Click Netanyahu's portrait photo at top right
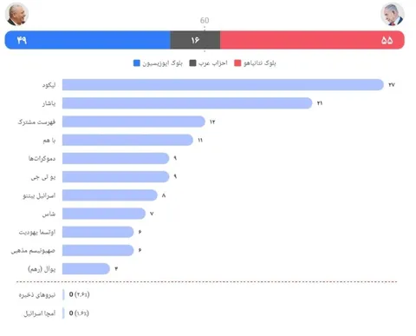 click(x=393, y=14)
